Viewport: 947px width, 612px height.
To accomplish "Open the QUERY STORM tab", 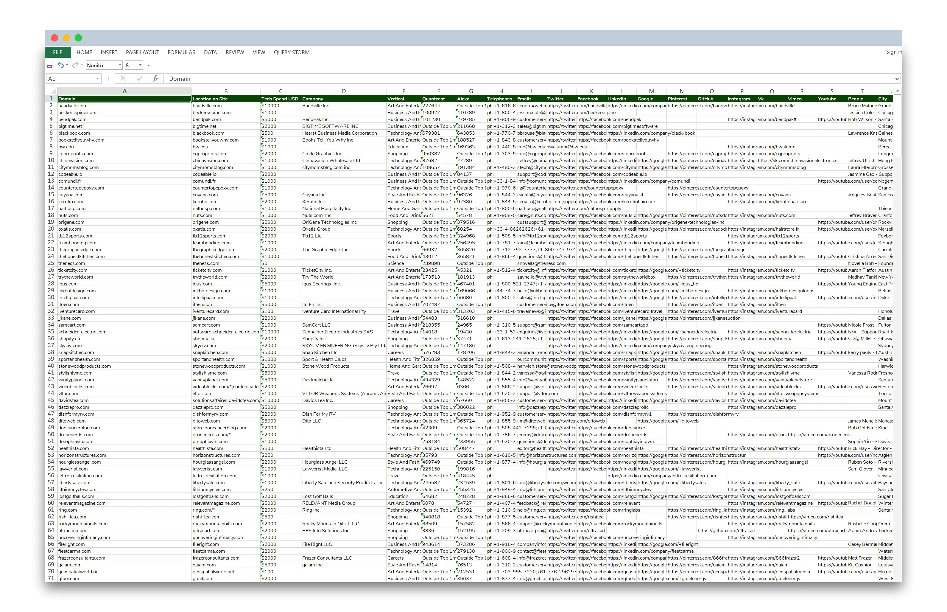I will tap(292, 52).
